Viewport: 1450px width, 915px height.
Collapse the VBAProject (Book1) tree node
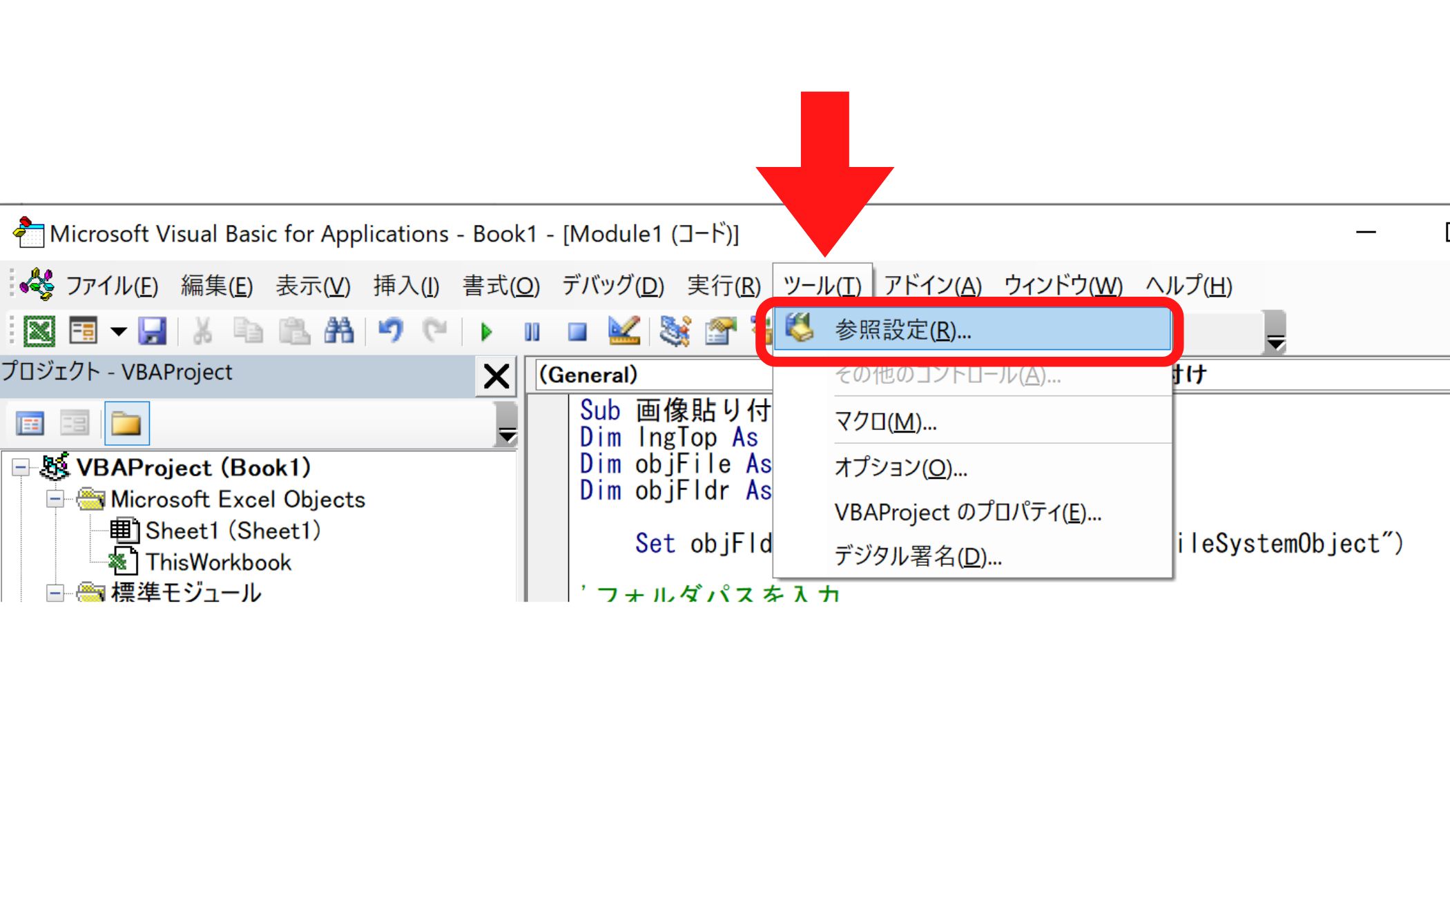point(21,468)
